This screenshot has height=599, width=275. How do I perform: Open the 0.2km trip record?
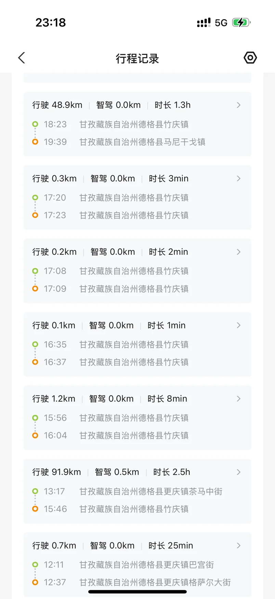coord(137,271)
